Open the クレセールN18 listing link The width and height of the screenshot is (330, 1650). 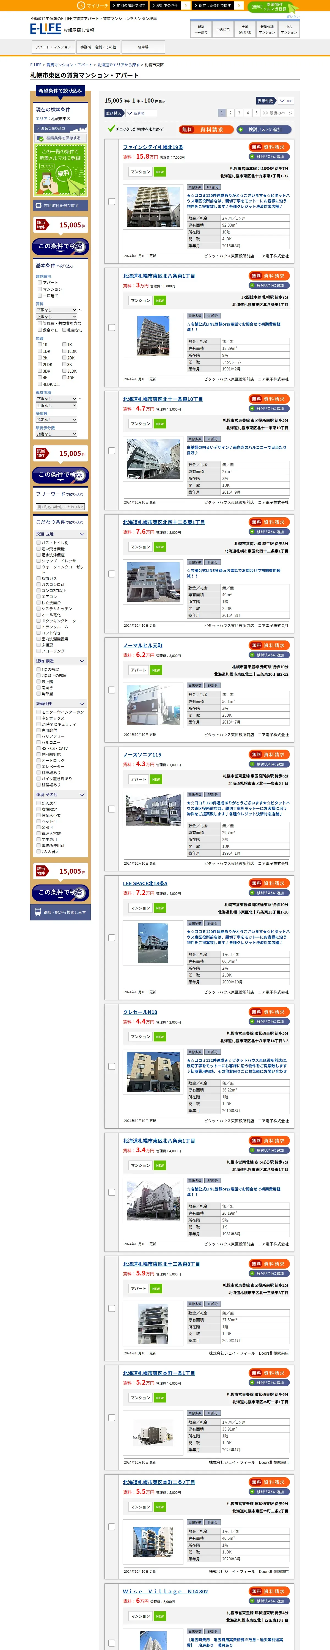click(140, 1012)
